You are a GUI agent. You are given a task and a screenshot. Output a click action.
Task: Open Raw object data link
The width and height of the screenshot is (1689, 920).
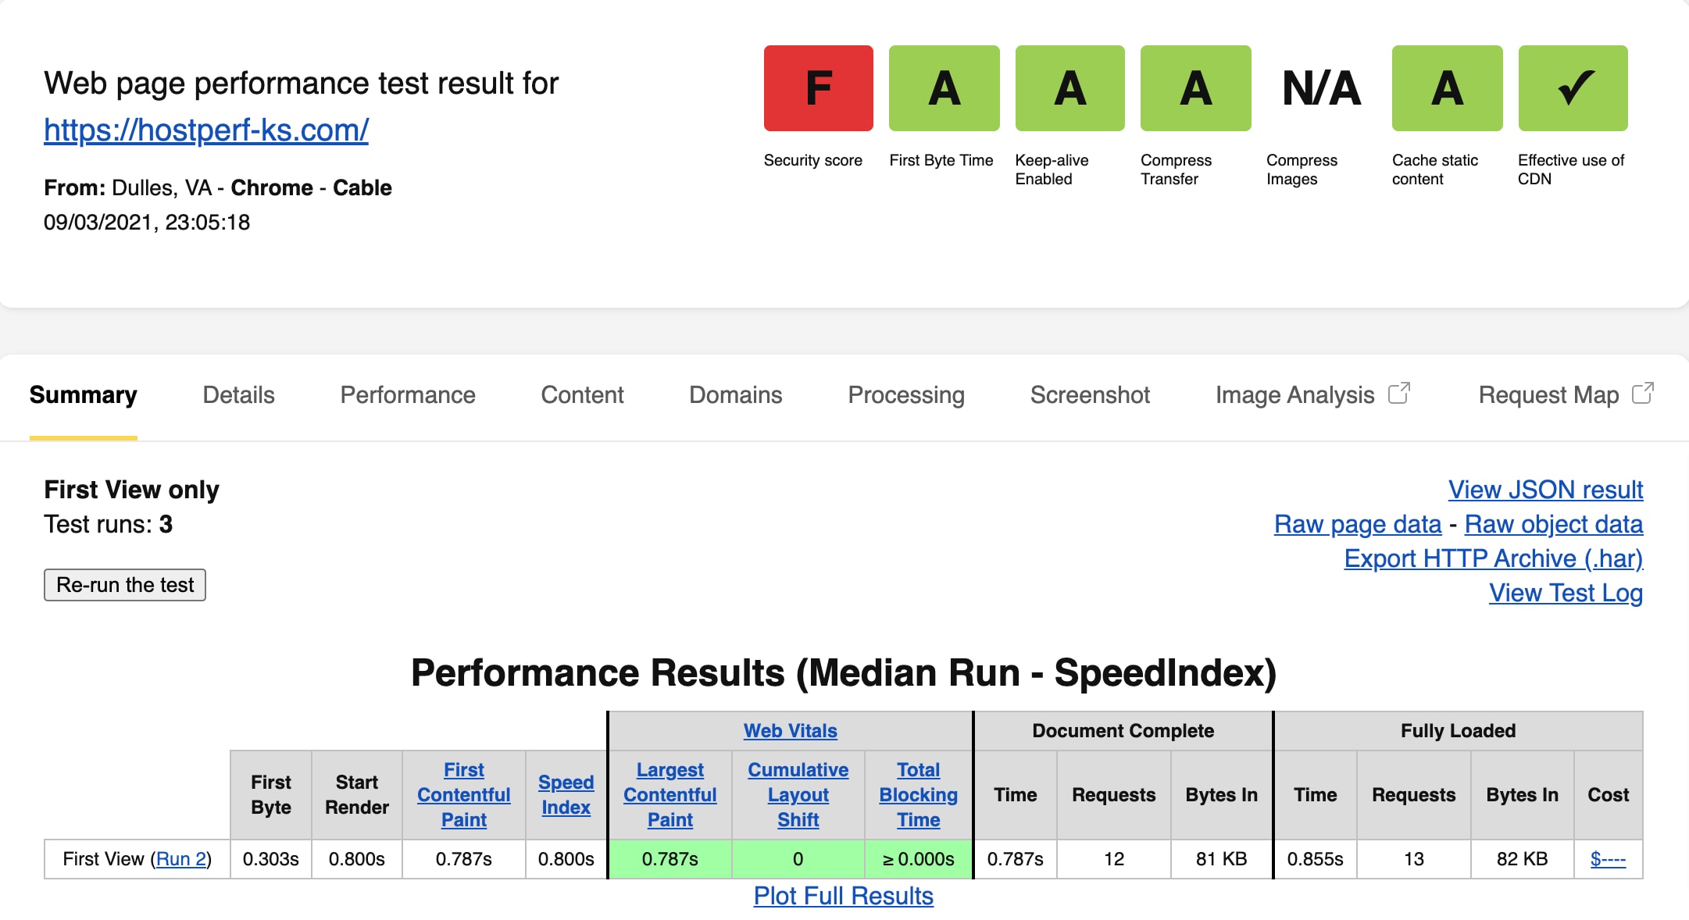pos(1554,524)
